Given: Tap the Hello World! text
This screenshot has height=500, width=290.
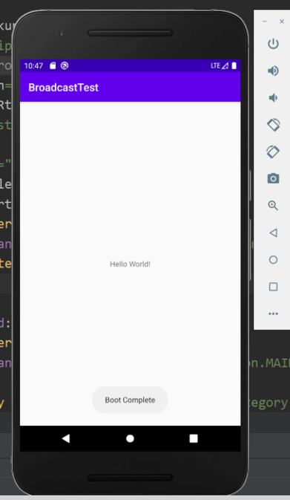Looking at the screenshot, I should pos(130,264).
